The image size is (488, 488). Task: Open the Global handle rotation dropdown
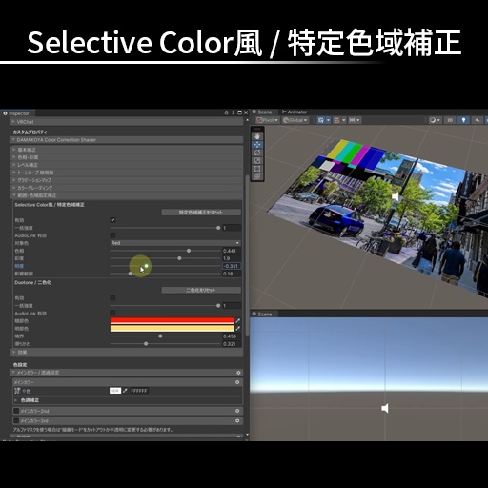(295, 120)
